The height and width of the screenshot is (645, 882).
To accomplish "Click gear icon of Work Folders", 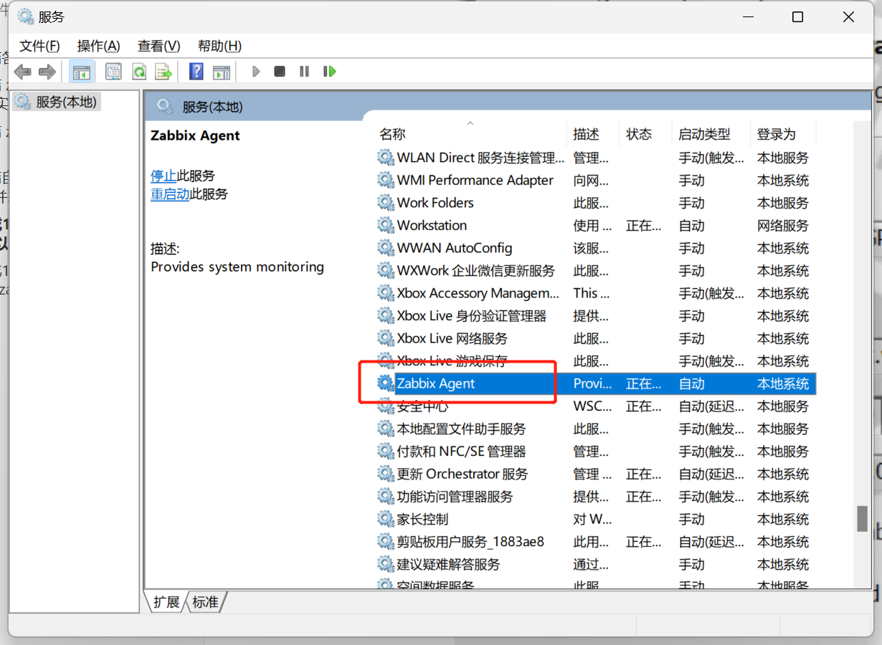I will click(x=386, y=203).
